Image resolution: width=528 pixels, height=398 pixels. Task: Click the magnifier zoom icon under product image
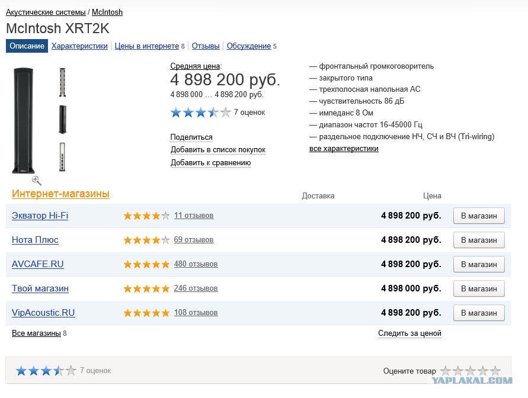tap(37, 181)
